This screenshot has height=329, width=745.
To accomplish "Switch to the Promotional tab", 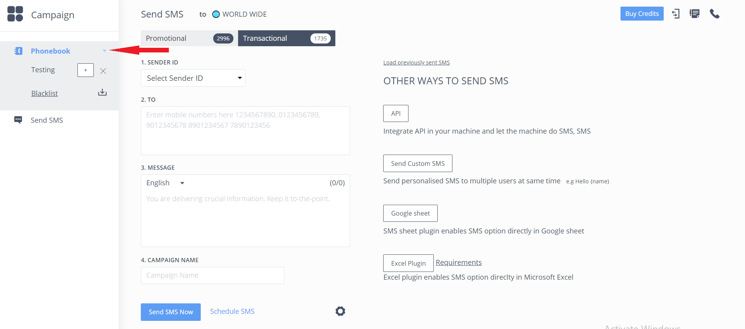I will click(x=189, y=38).
